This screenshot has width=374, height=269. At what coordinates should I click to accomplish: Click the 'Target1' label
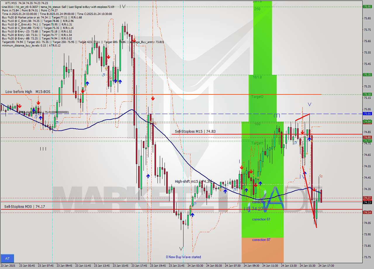point(257,143)
